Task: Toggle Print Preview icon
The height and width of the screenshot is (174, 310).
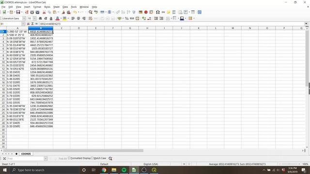Action: (x=37, y=12)
